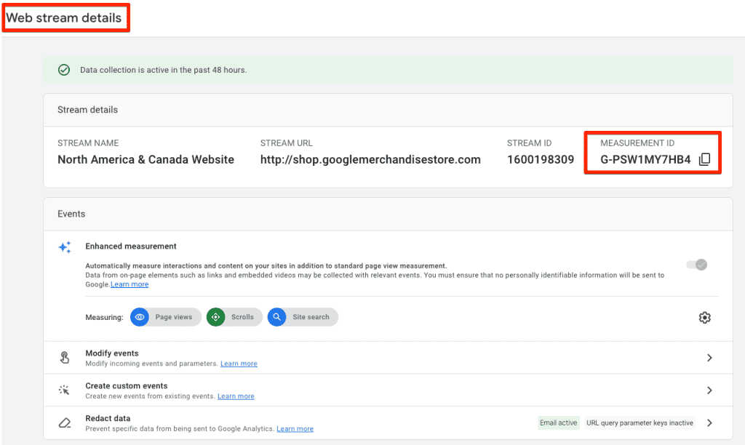
Task: Copy the Measurement ID with copy icon
Action: 704,160
